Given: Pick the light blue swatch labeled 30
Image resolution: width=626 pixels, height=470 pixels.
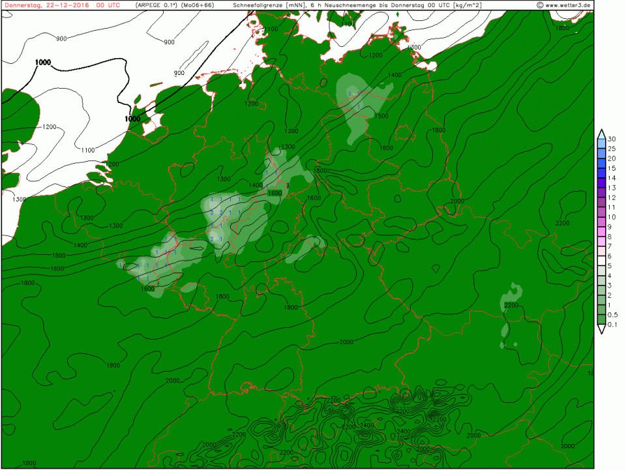Looking at the screenshot, I should (x=601, y=141).
